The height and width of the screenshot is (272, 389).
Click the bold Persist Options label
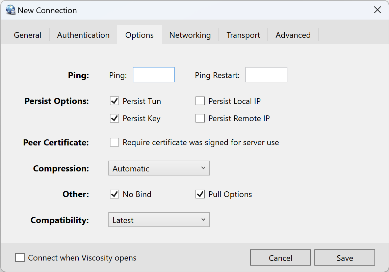(x=57, y=101)
